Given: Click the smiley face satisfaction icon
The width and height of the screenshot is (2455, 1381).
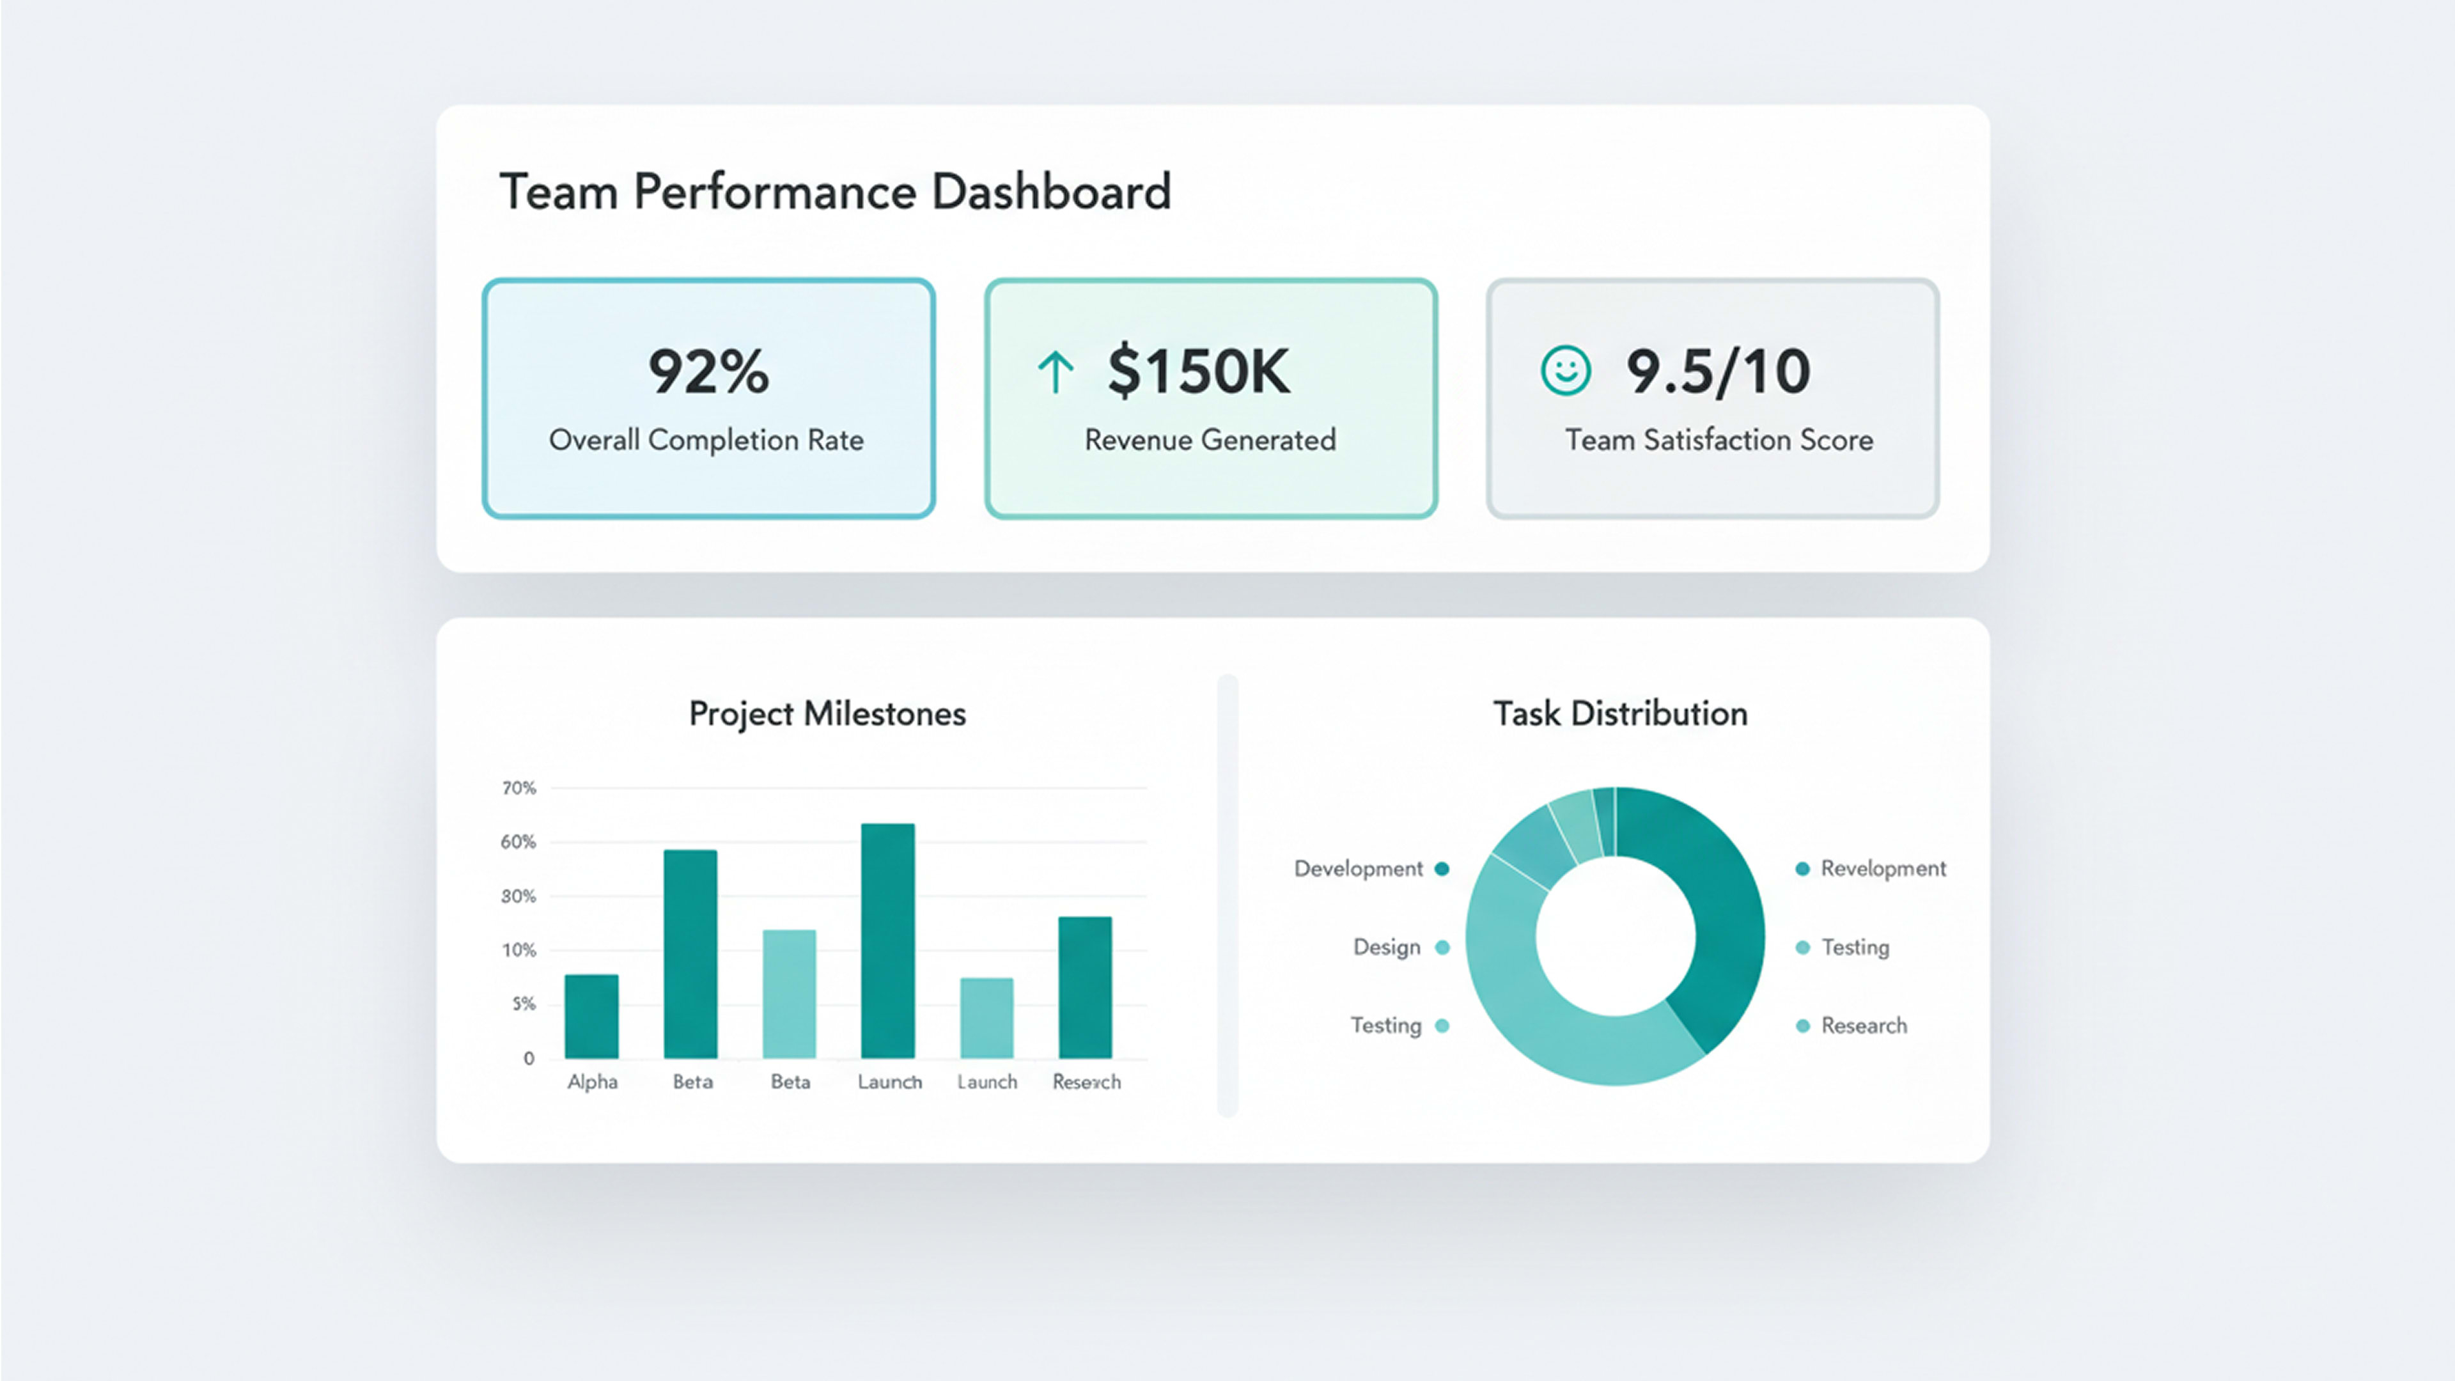Looking at the screenshot, I should tap(1565, 371).
